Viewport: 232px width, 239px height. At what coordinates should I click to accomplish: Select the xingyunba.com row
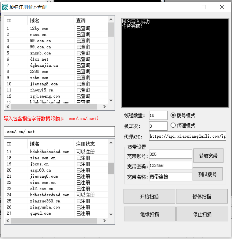coord(56,207)
